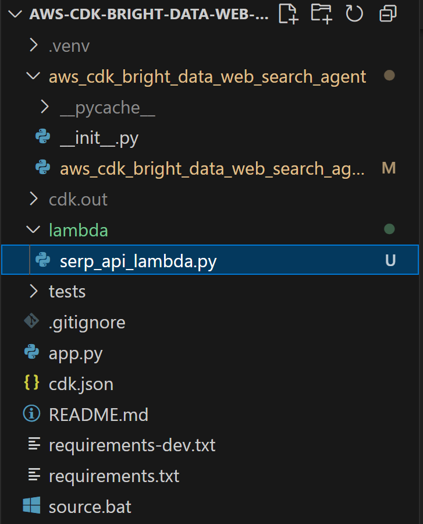Click the Windows icon beside source.bat
This screenshot has height=524, width=423.
[33, 506]
